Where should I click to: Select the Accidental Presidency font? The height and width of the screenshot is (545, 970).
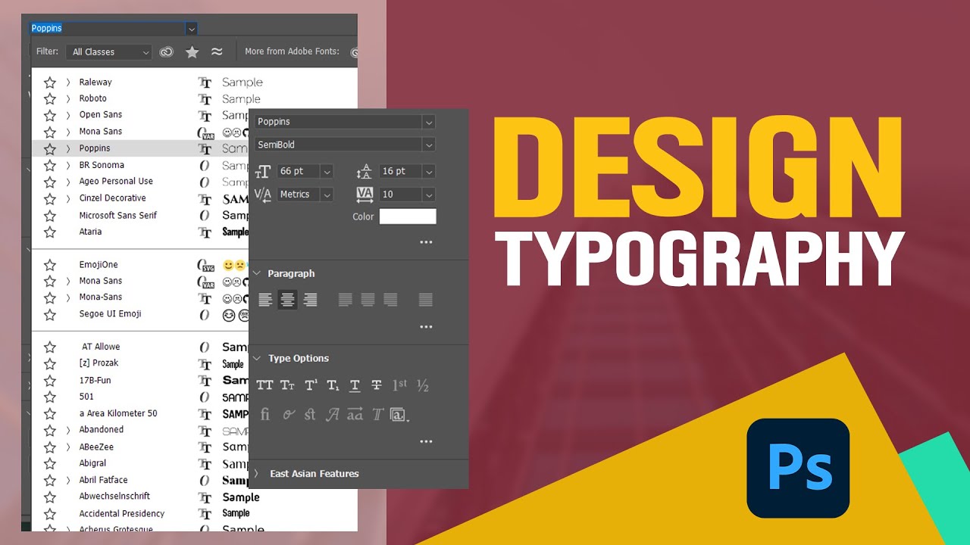[x=122, y=513]
